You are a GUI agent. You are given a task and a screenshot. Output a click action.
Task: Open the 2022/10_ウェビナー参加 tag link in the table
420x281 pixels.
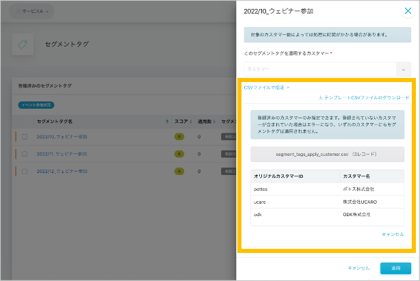coord(62,137)
